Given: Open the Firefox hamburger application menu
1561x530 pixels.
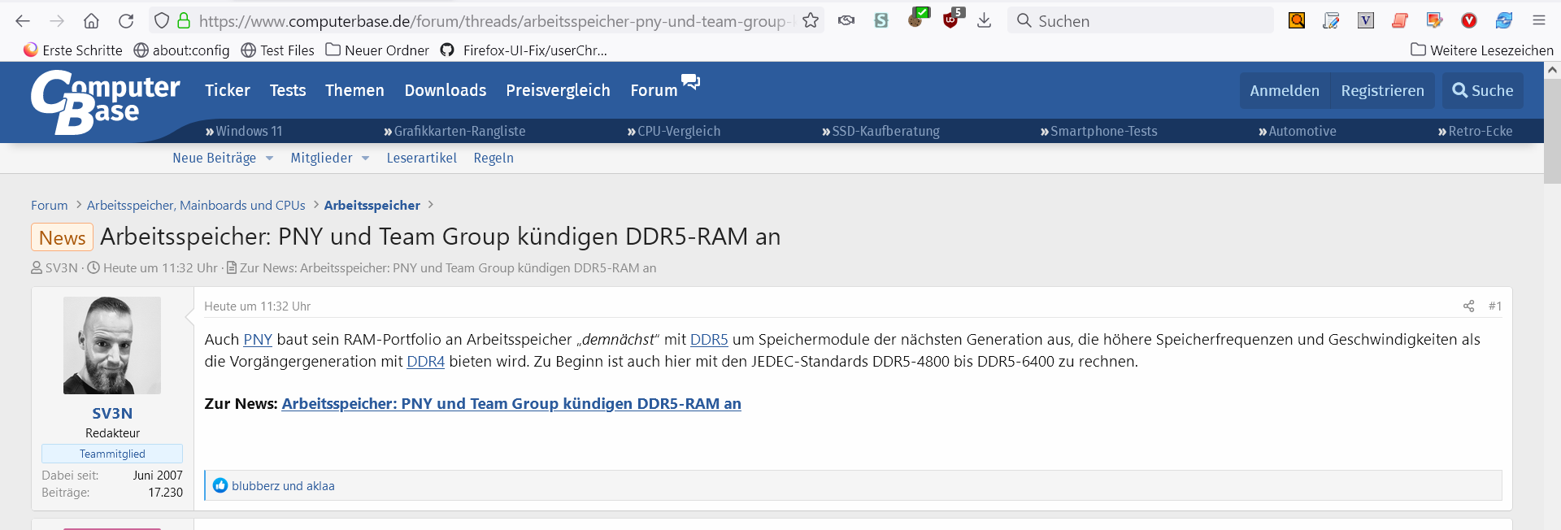Looking at the screenshot, I should coord(1538,21).
